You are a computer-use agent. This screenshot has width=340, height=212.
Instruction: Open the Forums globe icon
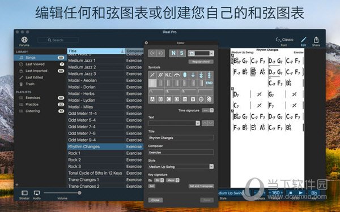[x=24, y=40]
